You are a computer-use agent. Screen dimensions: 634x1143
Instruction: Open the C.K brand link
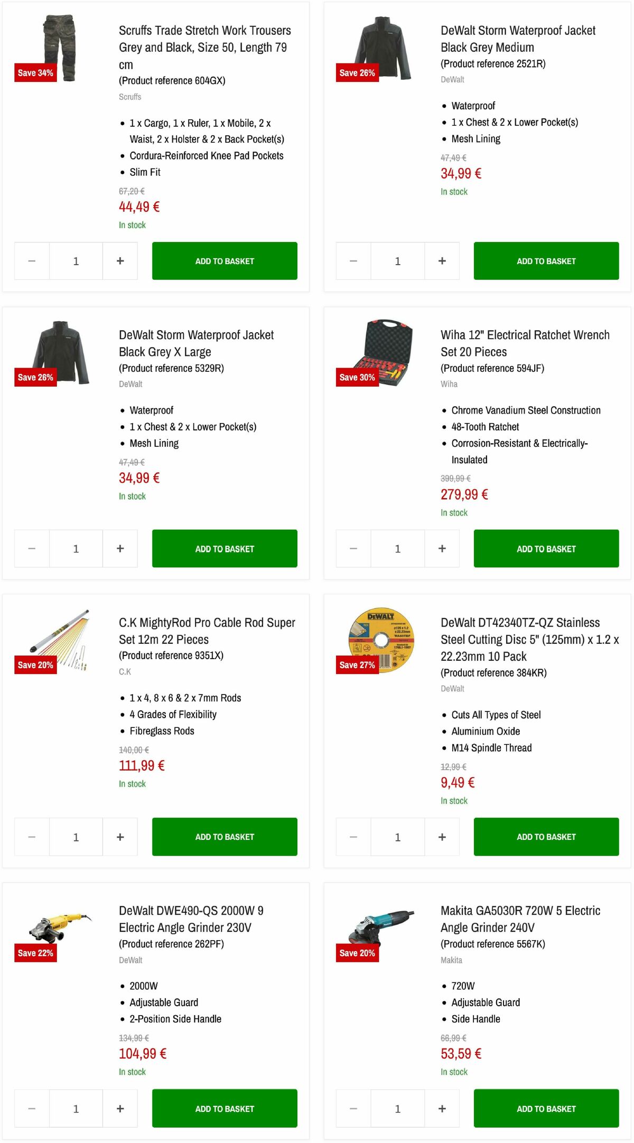(125, 672)
